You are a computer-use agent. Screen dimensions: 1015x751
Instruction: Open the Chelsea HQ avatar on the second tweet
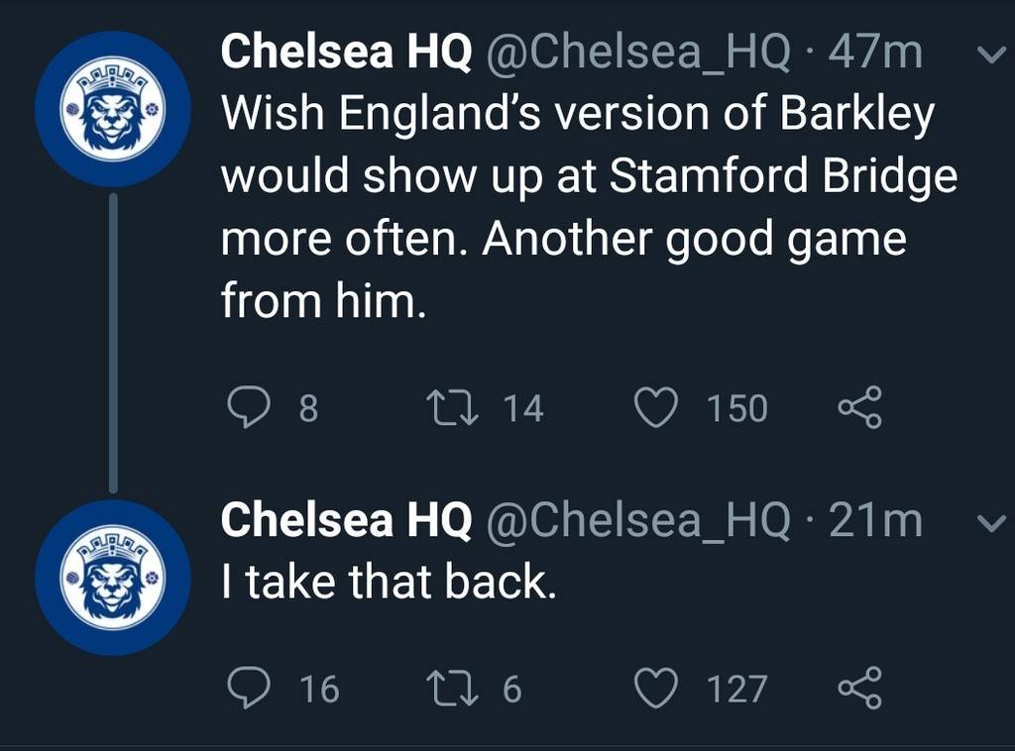[x=113, y=577]
